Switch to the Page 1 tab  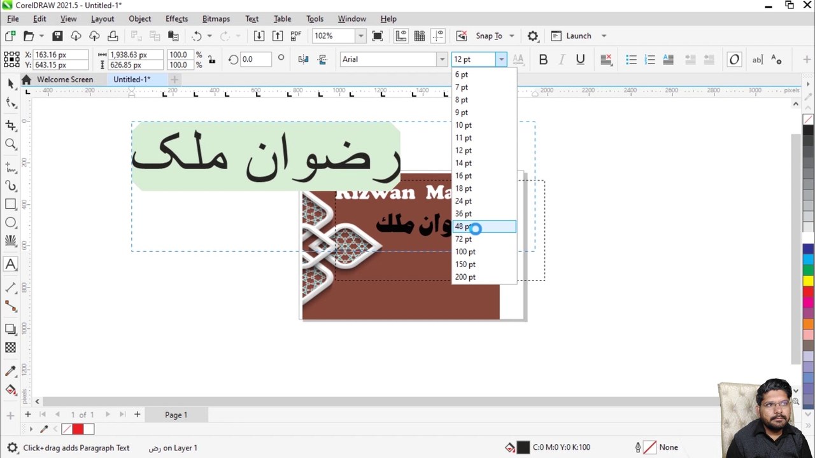point(176,415)
